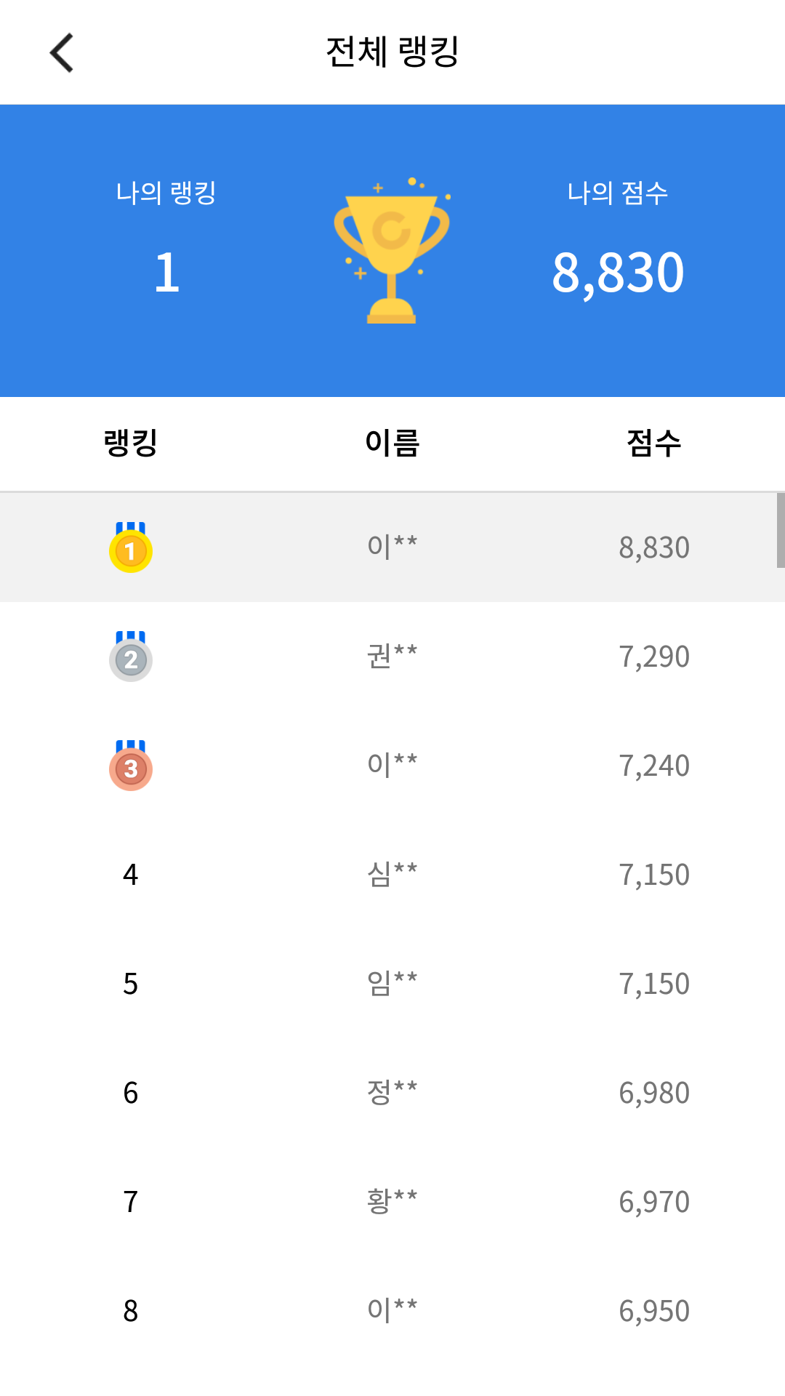Select rank 5 player 임**
The width and height of the screenshot is (785, 1396).
[392, 983]
